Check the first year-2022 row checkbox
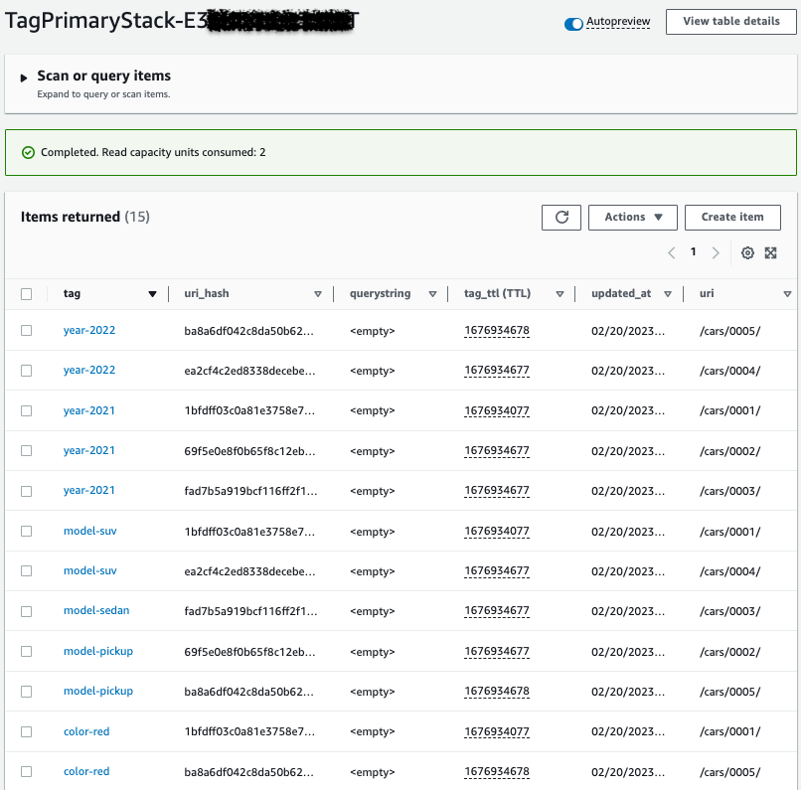This screenshot has width=801, height=790. pos(27,329)
